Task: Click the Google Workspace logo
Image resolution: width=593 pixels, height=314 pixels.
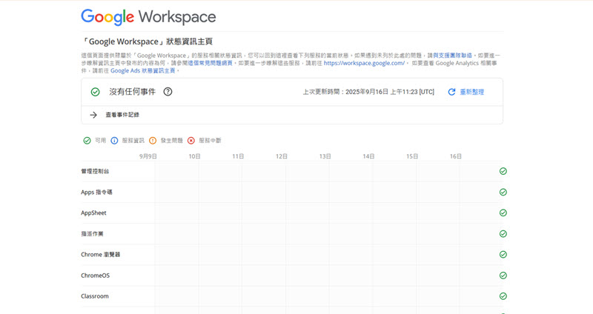Action: 148,17
